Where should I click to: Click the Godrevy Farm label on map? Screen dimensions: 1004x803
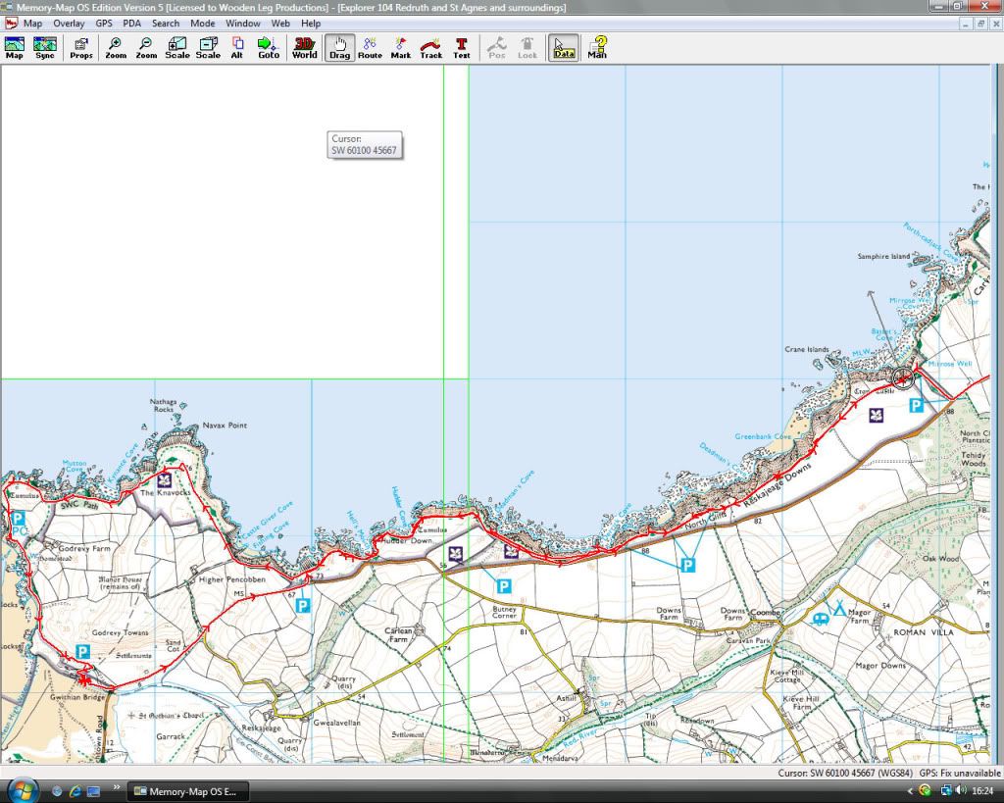84,549
